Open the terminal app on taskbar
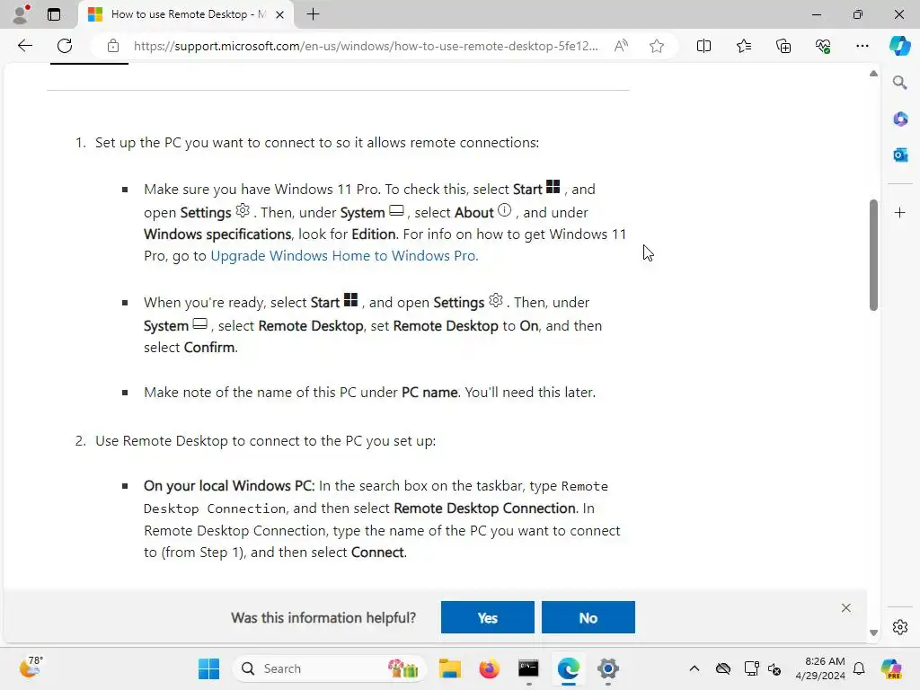Screen dimensions: 920x690 point(528,668)
